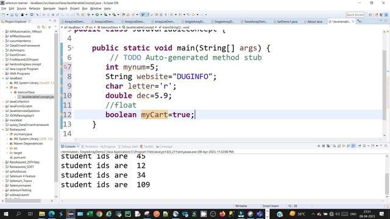Click Remove Launch X icon in Console toolbar

(324, 146)
